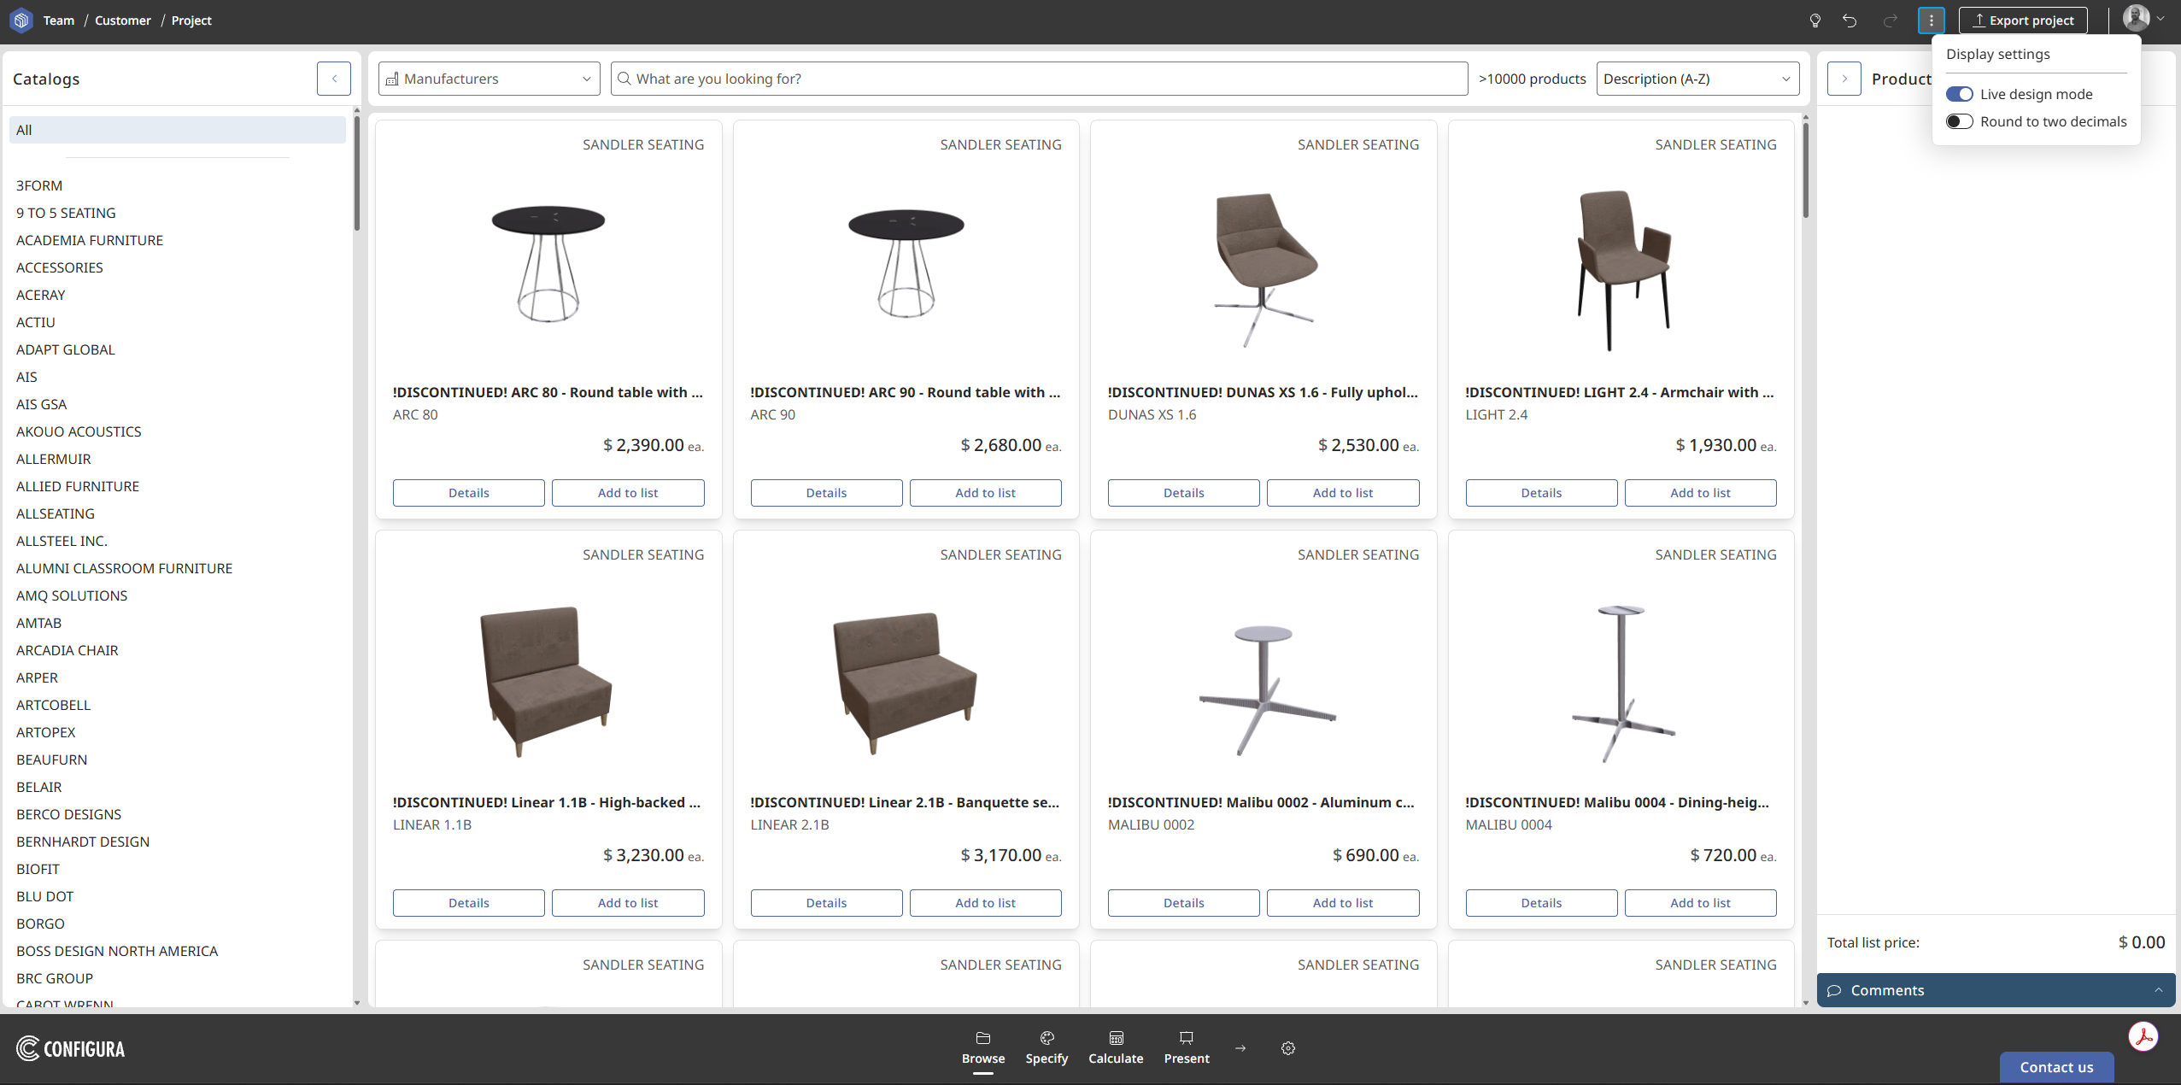Select the All catalogs item
Viewport: 2181px width, 1085px height.
point(178,130)
